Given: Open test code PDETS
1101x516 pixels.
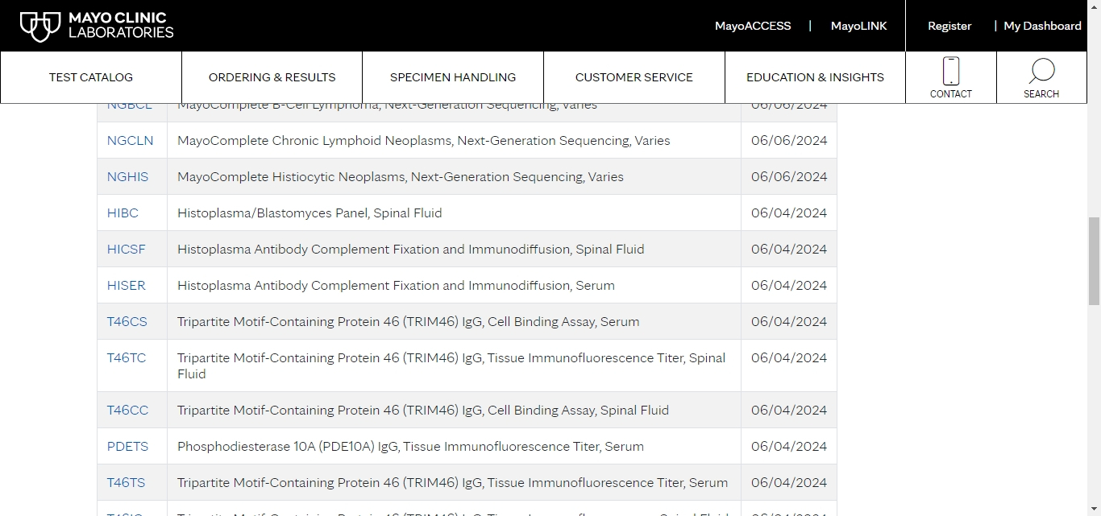Looking at the screenshot, I should coord(127,447).
